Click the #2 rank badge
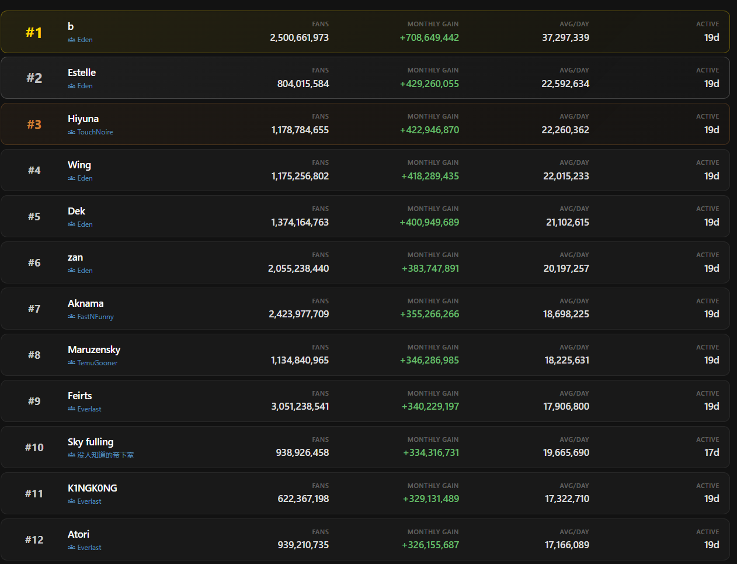Screen dimensions: 737x564 (x=34, y=78)
